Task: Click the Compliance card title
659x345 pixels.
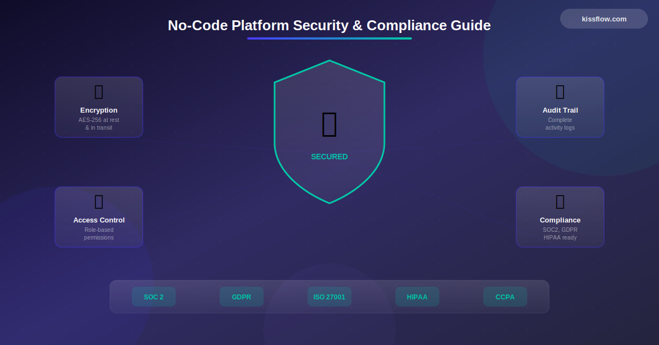Action: tap(560, 220)
